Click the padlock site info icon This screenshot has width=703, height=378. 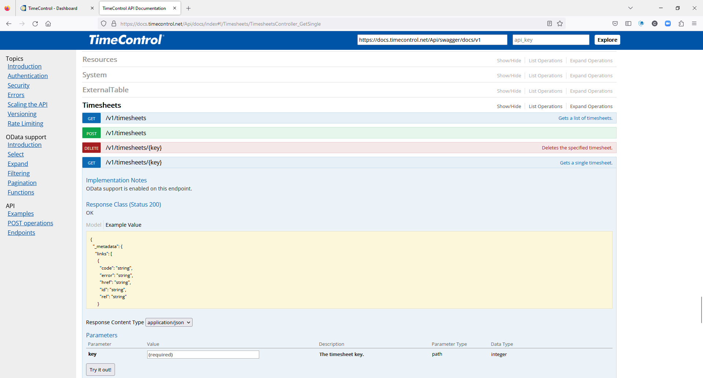(x=114, y=24)
